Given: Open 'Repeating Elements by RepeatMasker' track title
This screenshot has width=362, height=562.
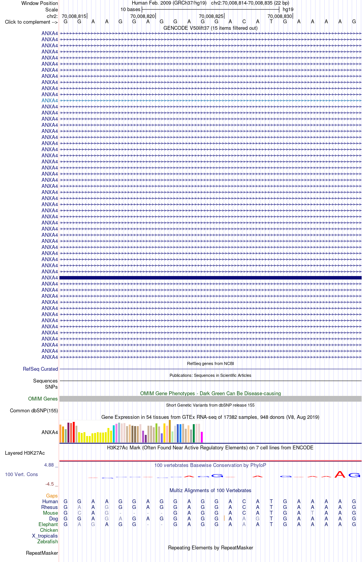Looking at the screenshot, I should tap(210, 547).
